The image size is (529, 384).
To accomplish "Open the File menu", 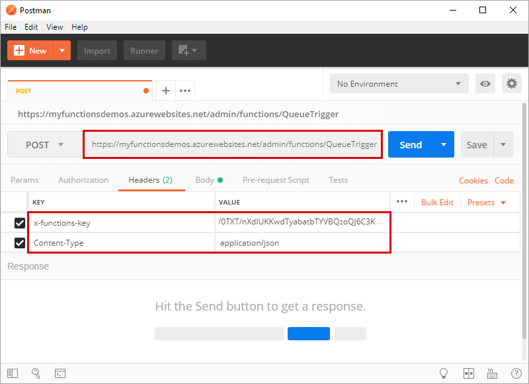I will (11, 27).
